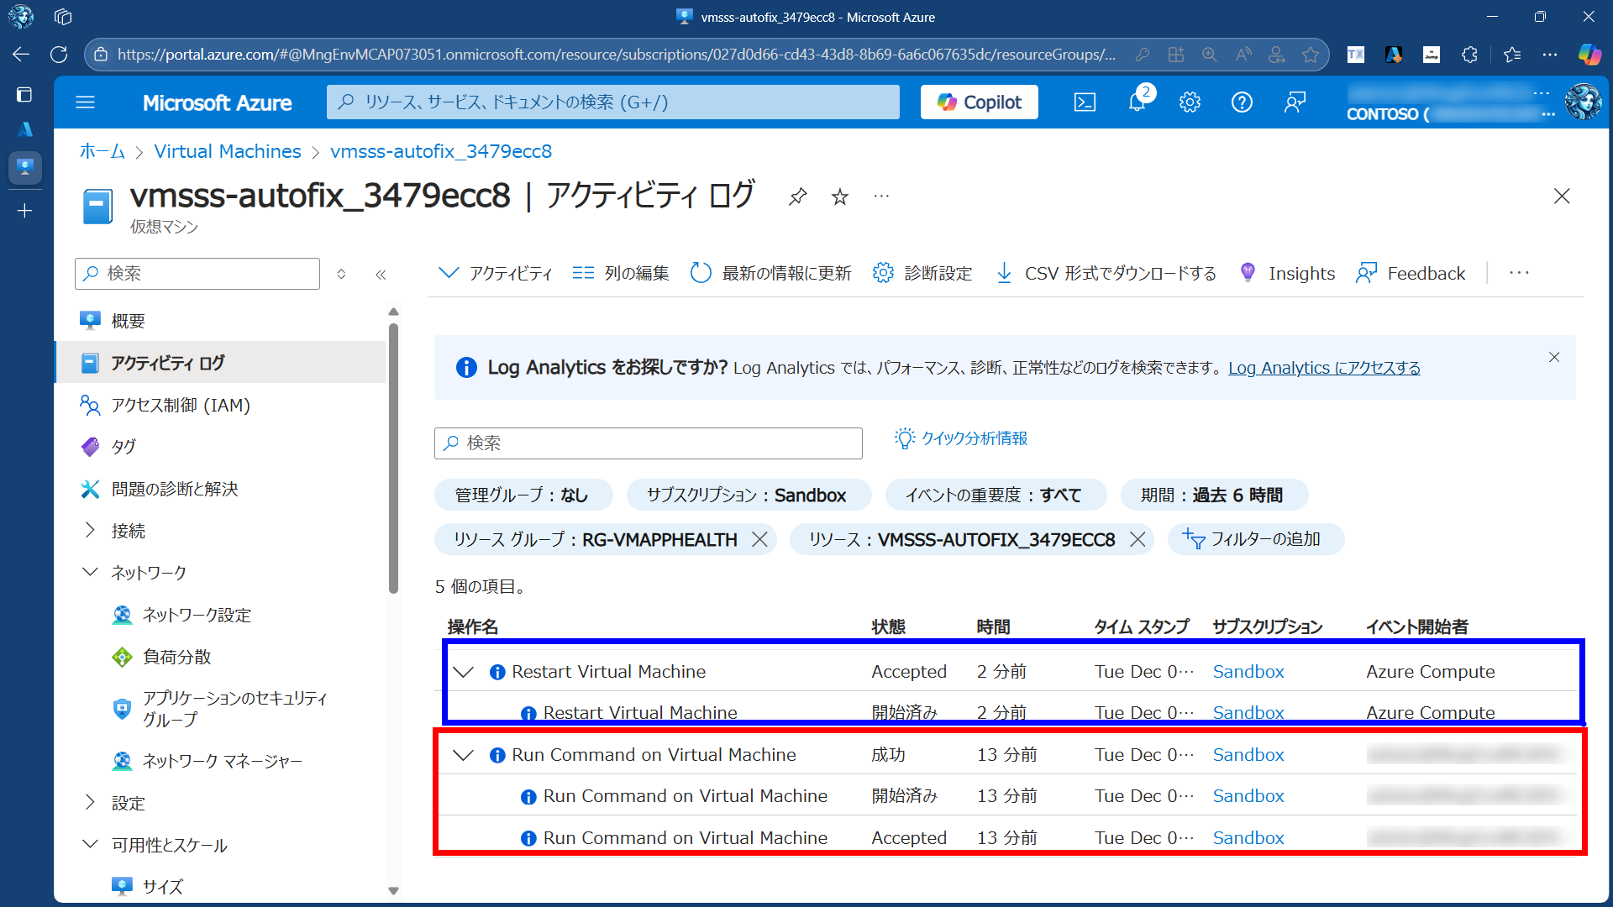Remove the VMSSS-AUTOFIX_3479ECC8 resource filter
This screenshot has width=1613, height=907.
point(1138,539)
